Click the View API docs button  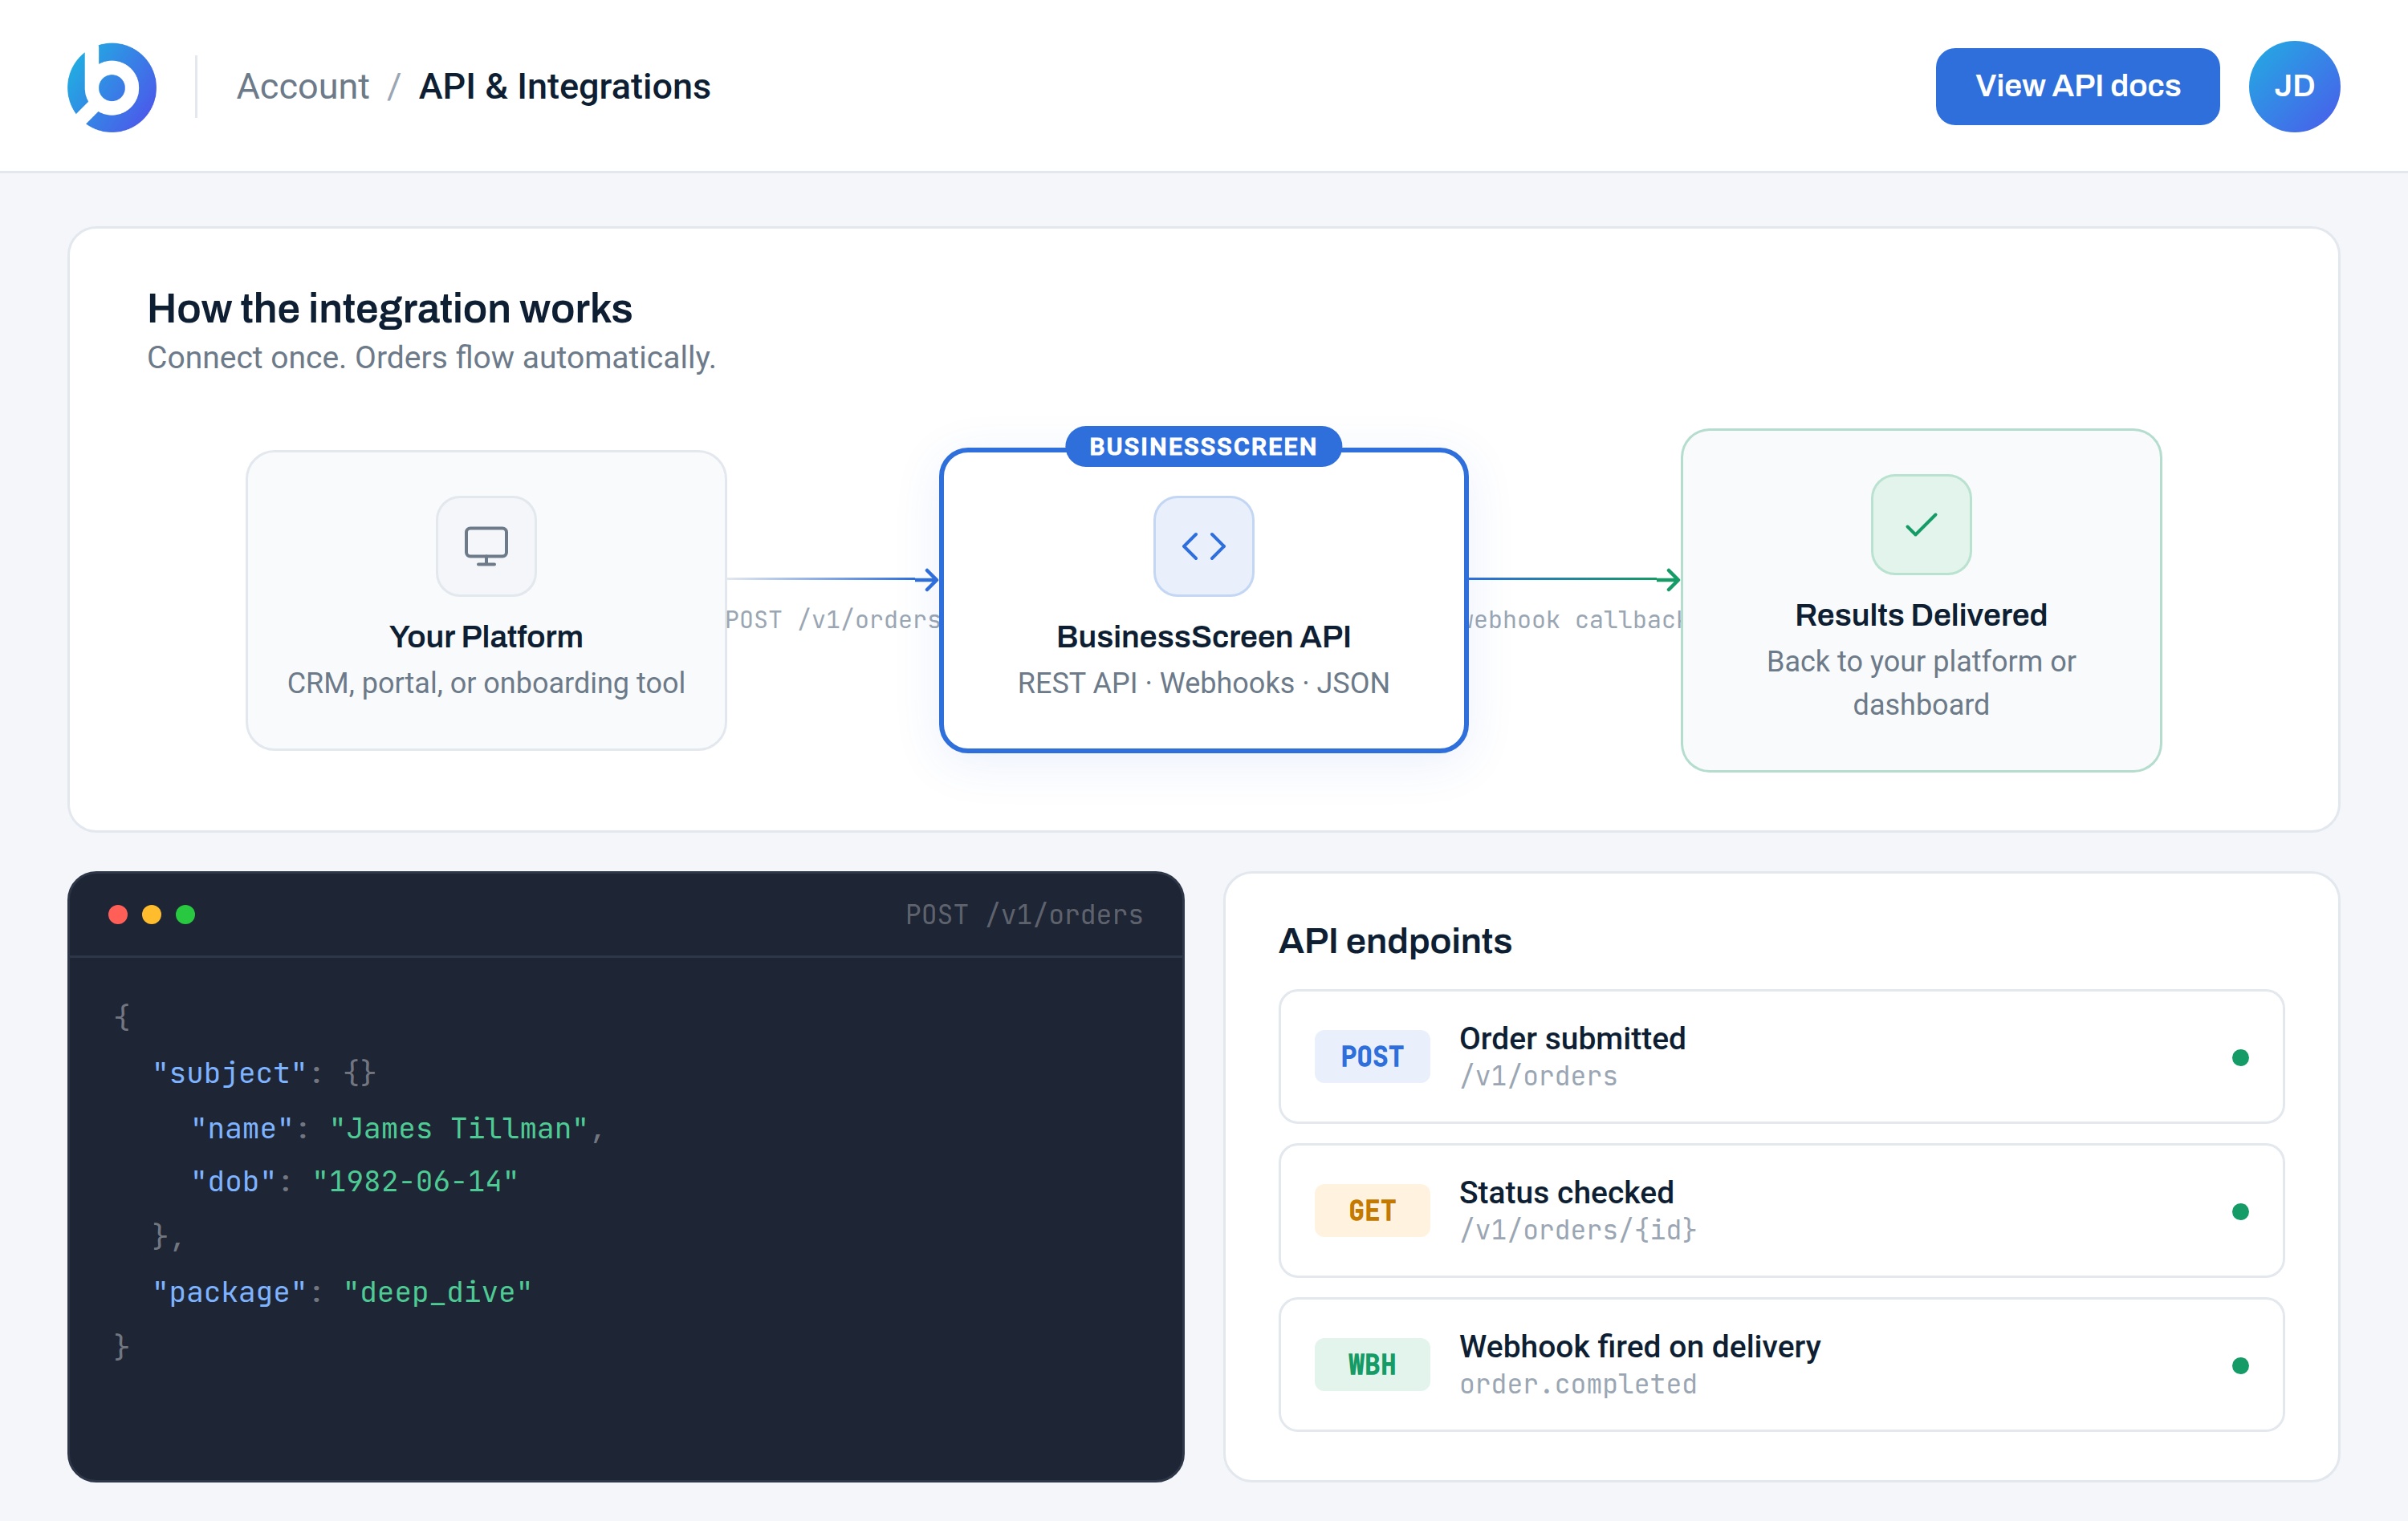click(x=2077, y=87)
